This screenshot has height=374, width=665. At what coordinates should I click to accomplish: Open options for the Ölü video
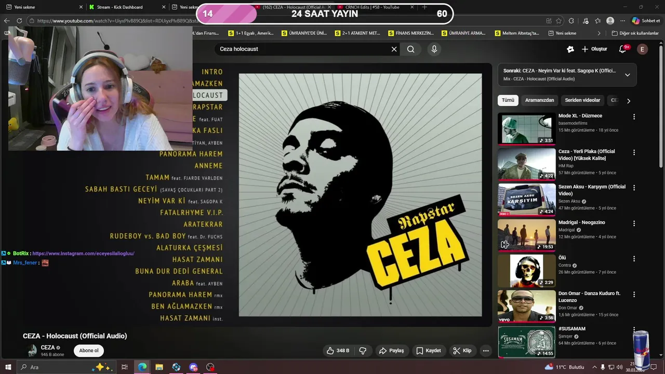point(634,259)
